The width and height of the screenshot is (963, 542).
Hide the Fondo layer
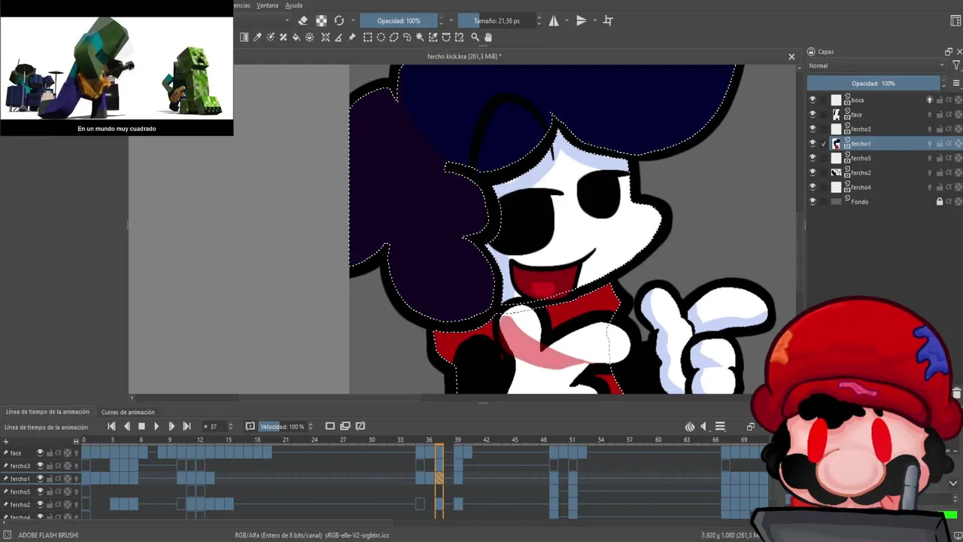pyautogui.click(x=813, y=202)
